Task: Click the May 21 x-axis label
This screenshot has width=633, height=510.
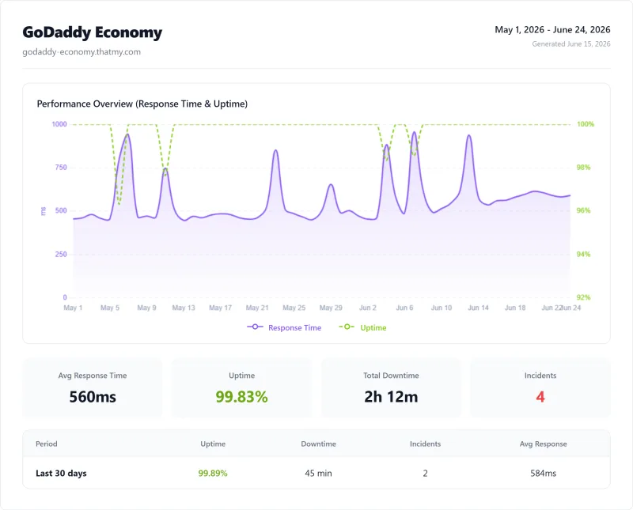Action: (257, 308)
